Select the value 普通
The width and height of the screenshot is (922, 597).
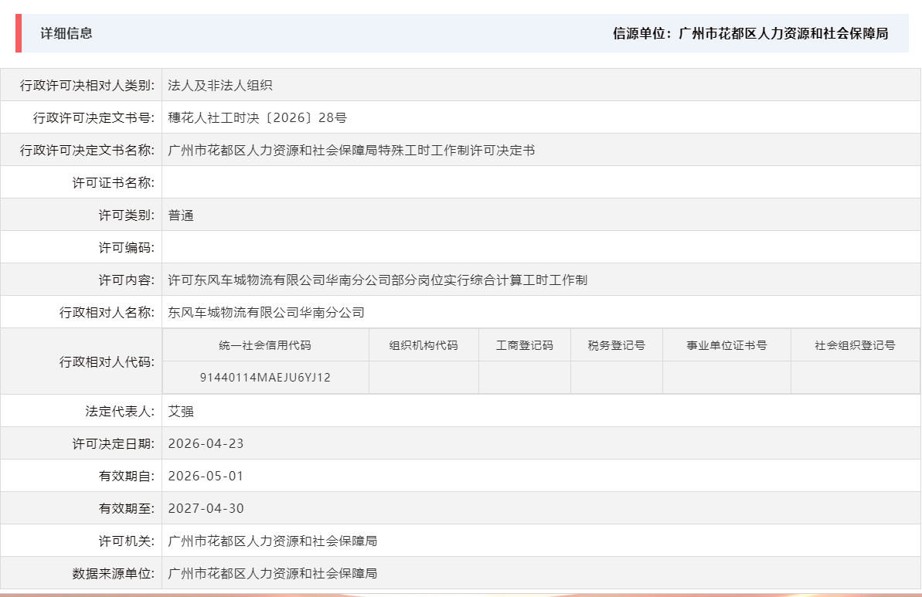[181, 215]
